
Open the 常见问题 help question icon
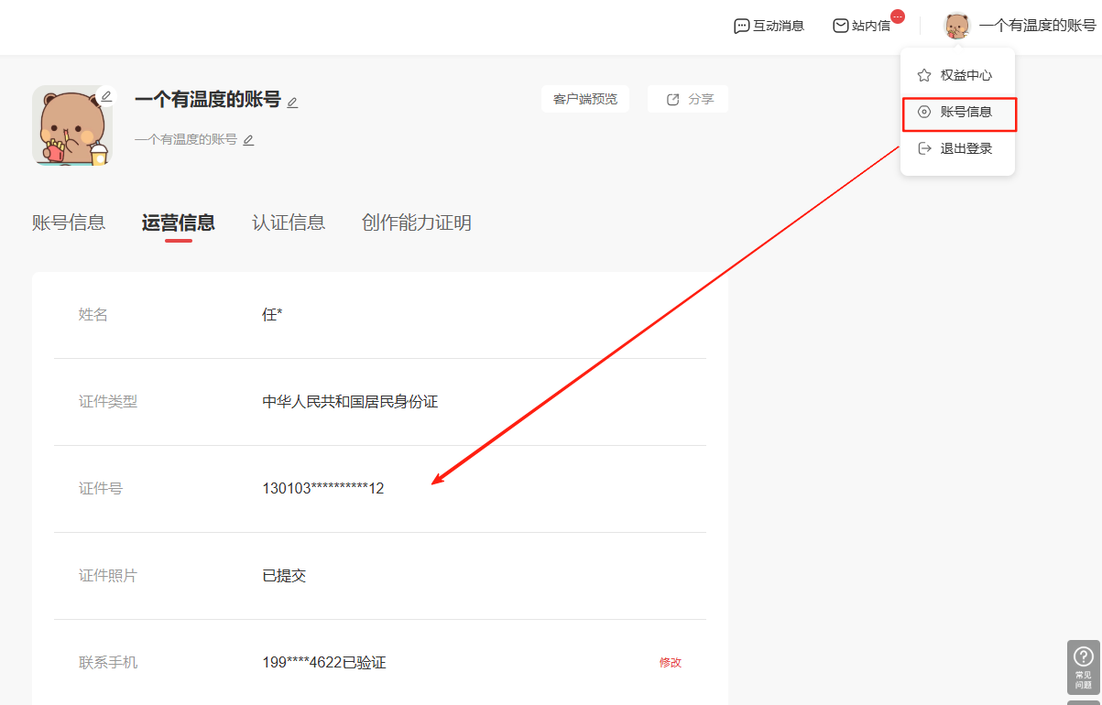[1083, 656]
